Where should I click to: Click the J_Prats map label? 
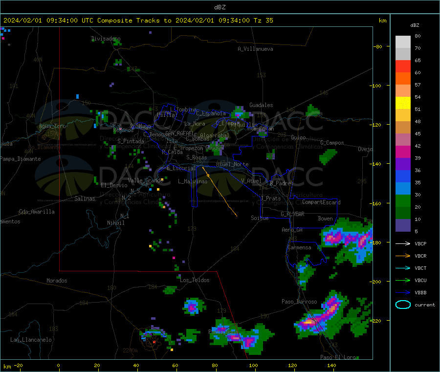[x=271, y=198]
